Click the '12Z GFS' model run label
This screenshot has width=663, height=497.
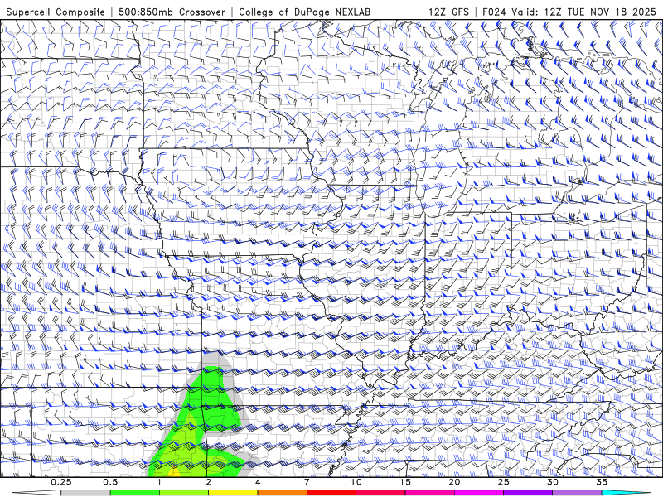point(448,12)
